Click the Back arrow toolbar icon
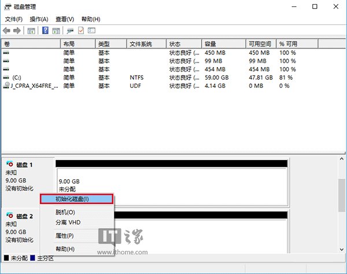 [6, 31]
